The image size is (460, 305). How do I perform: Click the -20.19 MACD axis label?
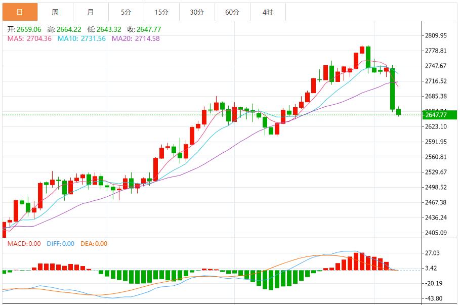tap(434, 283)
